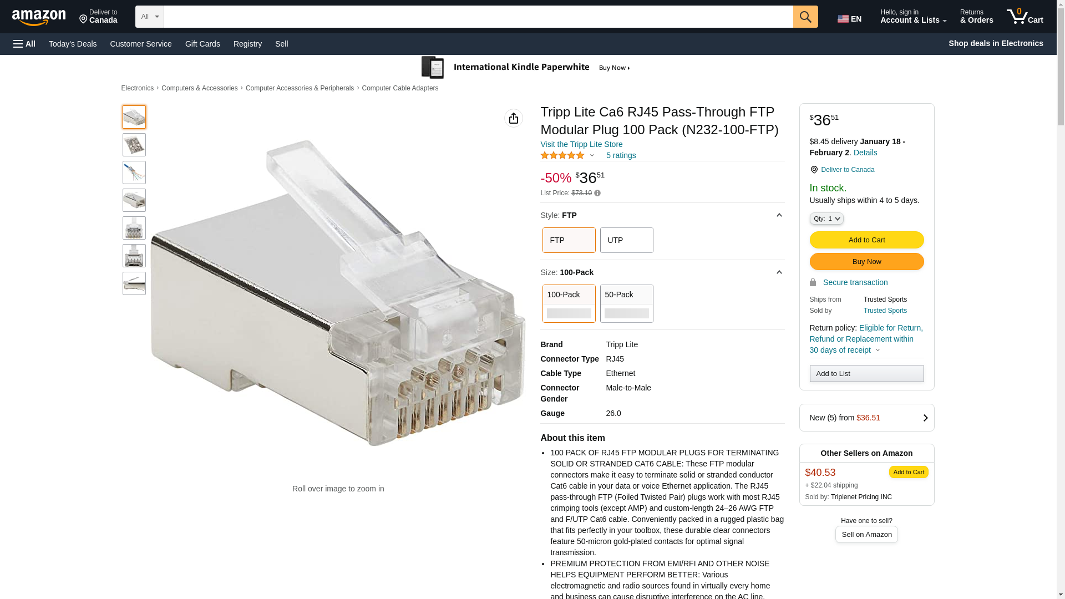Open the All hamburger menu
This screenshot has height=599, width=1065.
24,44
